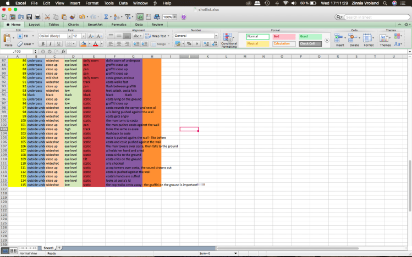Toggle Underline formatting
Viewport: 412px width, 257px height.
tap(58, 43)
